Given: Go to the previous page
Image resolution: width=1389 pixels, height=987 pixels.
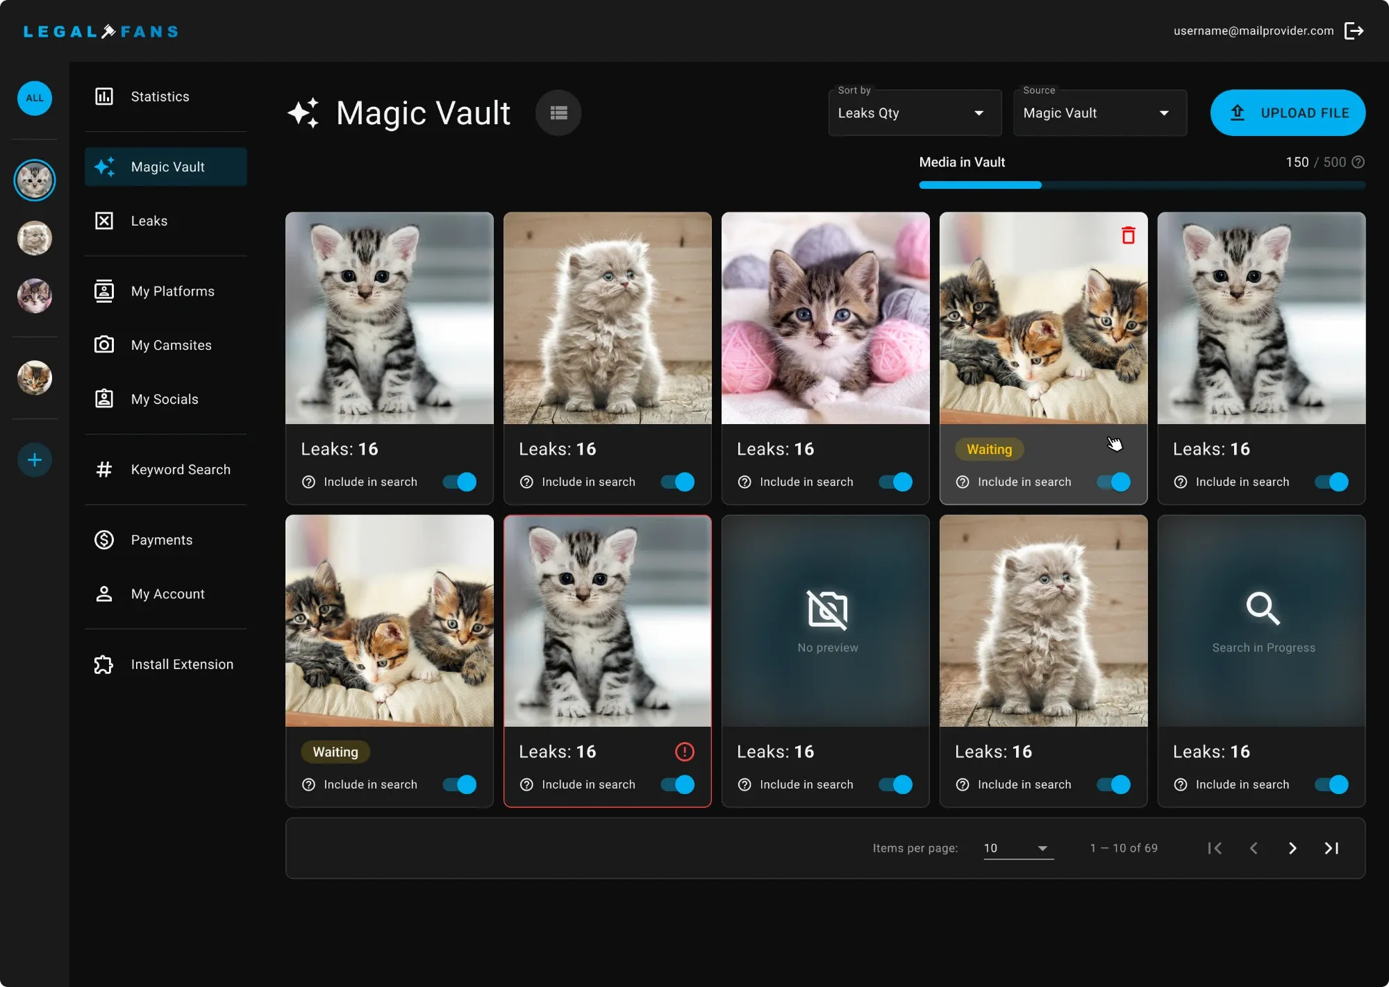Looking at the screenshot, I should [x=1254, y=848].
